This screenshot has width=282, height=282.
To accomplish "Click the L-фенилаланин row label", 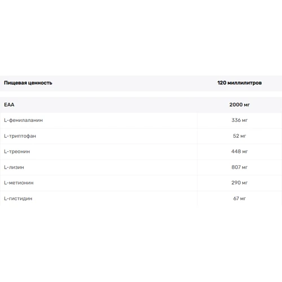I will coord(23,120).
